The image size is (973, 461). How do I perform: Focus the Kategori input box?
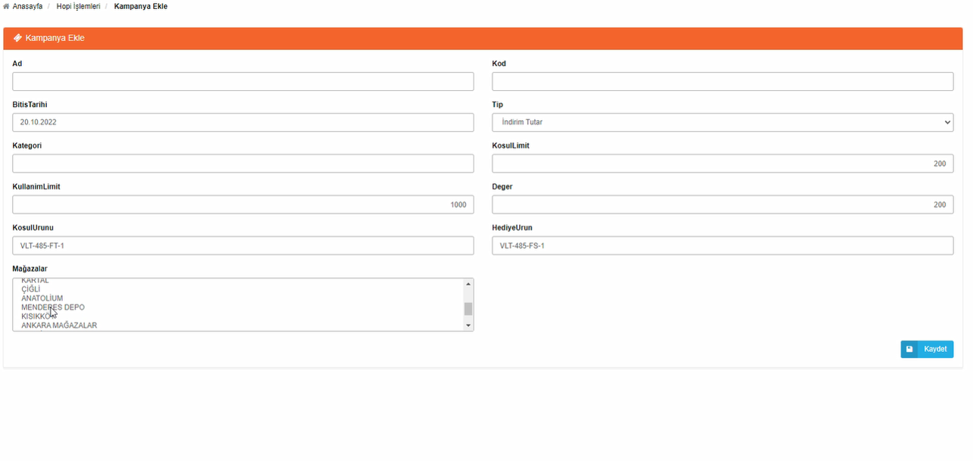tap(242, 164)
